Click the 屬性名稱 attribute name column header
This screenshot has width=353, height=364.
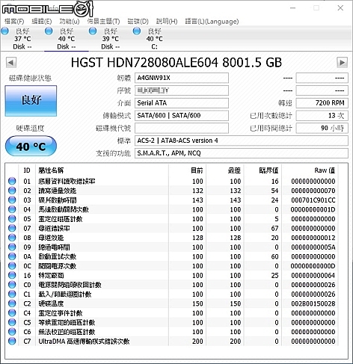[x=102, y=170]
